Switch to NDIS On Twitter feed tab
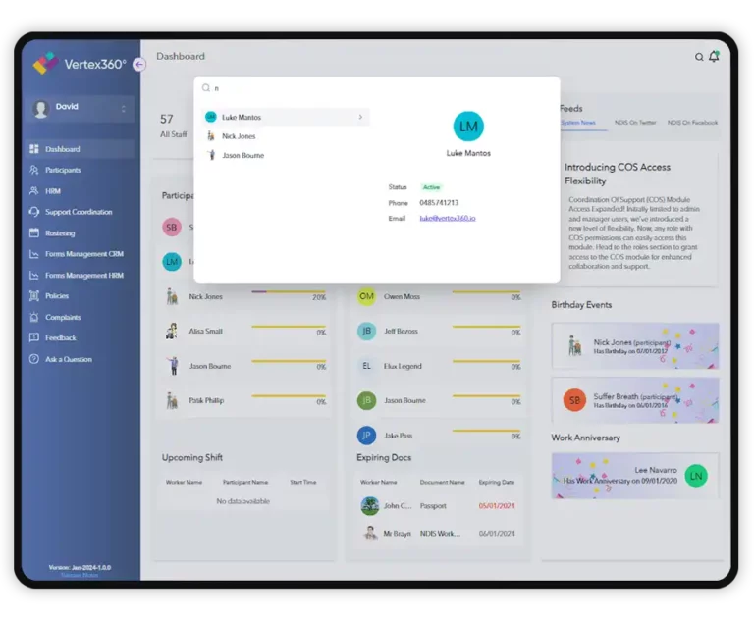The height and width of the screenshot is (619, 754). 634,123
